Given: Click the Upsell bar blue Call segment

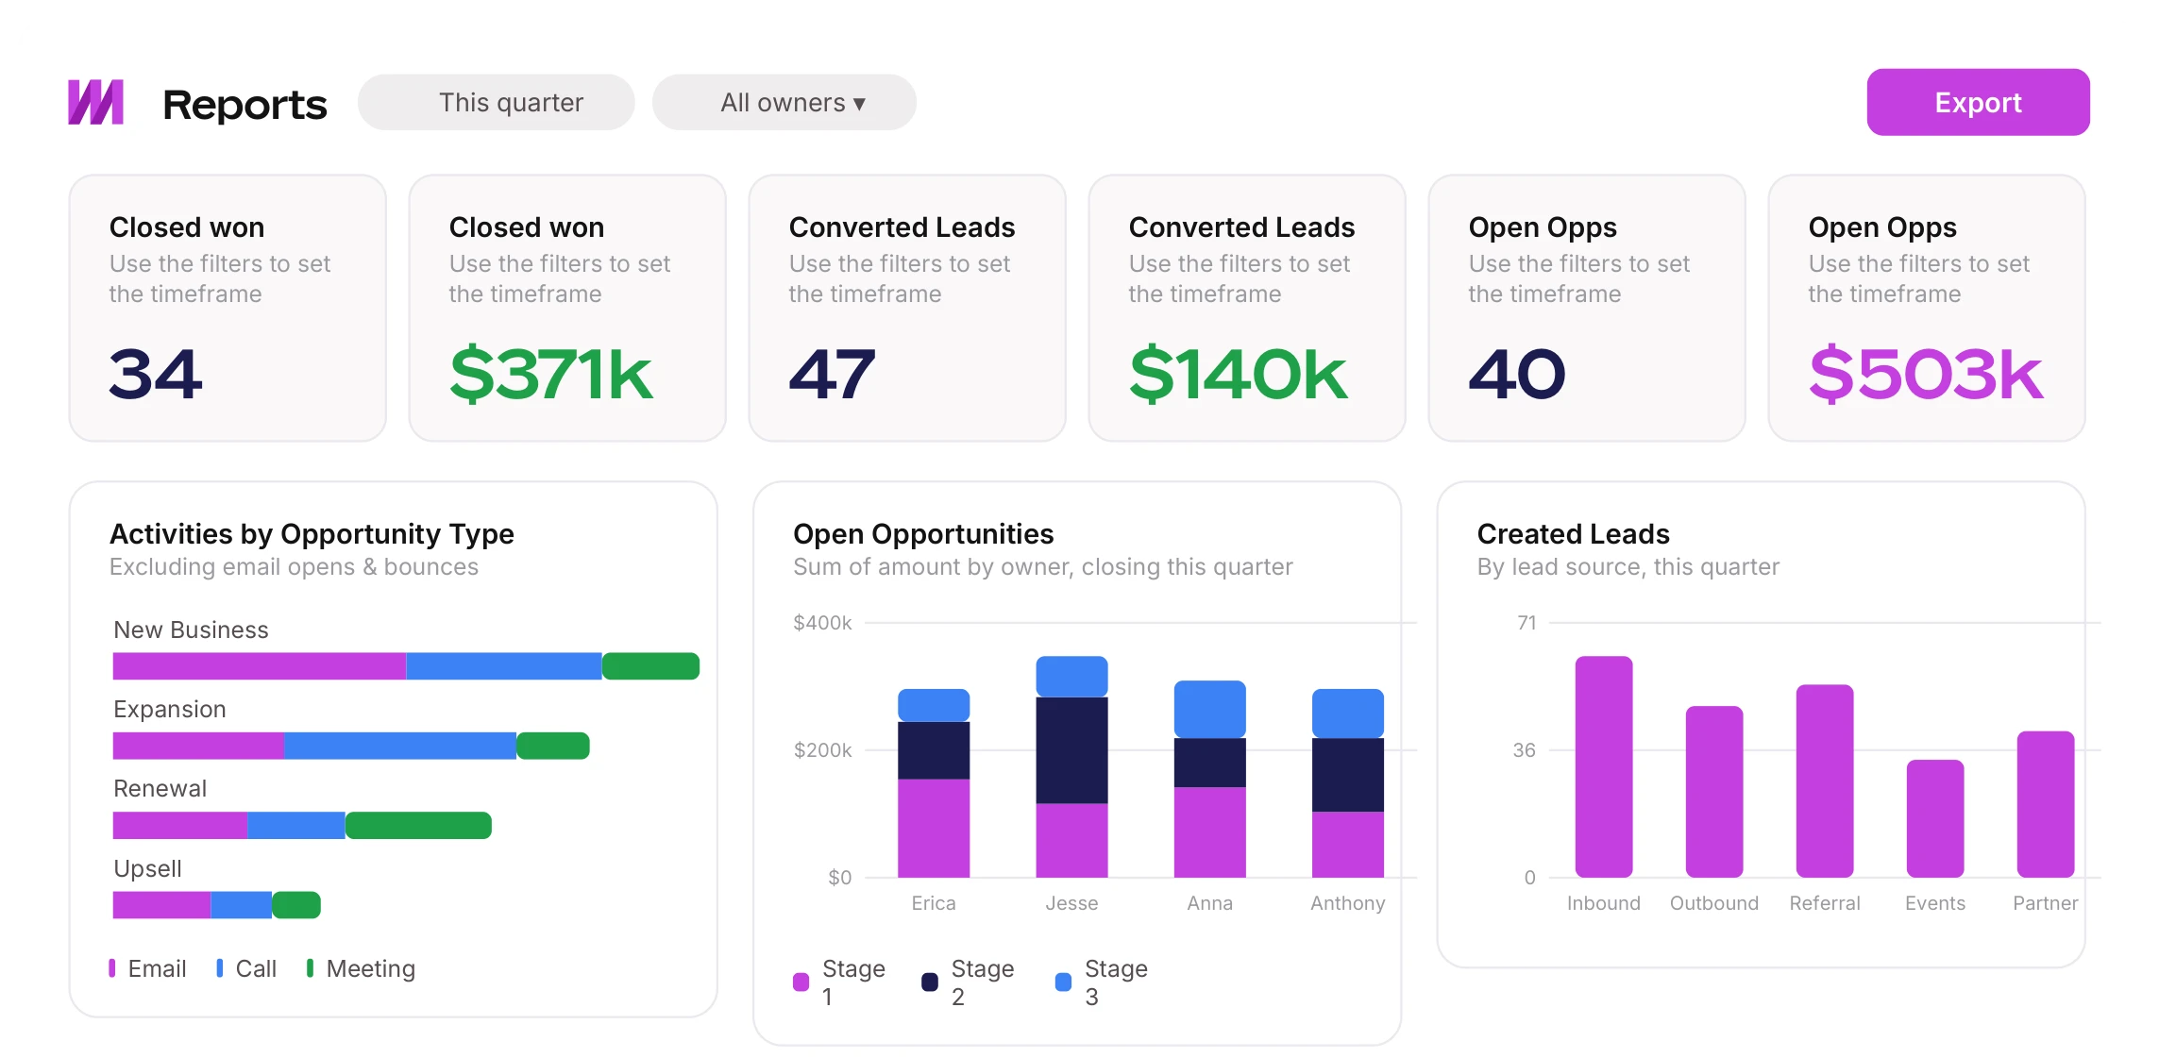Looking at the screenshot, I should [x=242, y=905].
